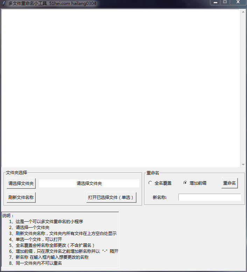
Task: Click instruction line 4、单选一个文件，可以打开
Action: tap(35, 239)
